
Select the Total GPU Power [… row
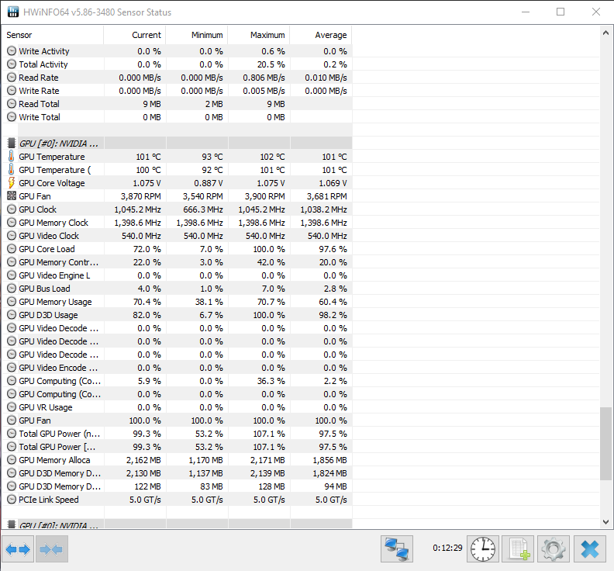[177, 447]
